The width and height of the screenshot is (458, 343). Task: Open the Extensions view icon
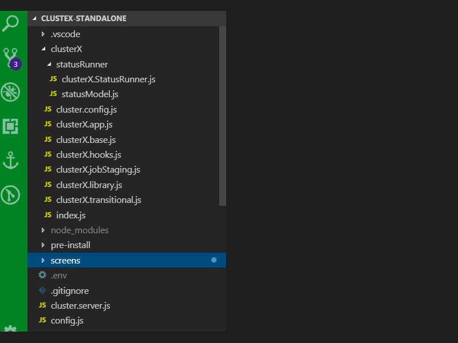[11, 126]
